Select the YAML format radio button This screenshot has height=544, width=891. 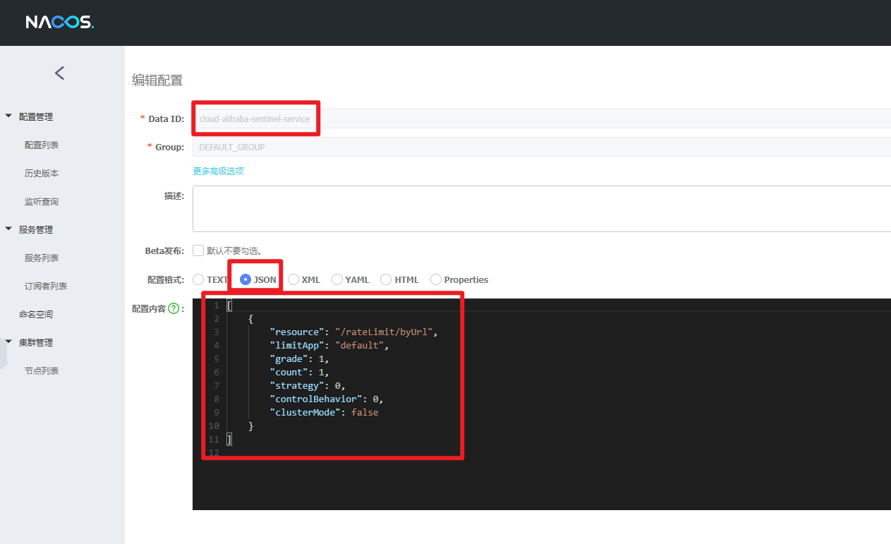point(337,279)
